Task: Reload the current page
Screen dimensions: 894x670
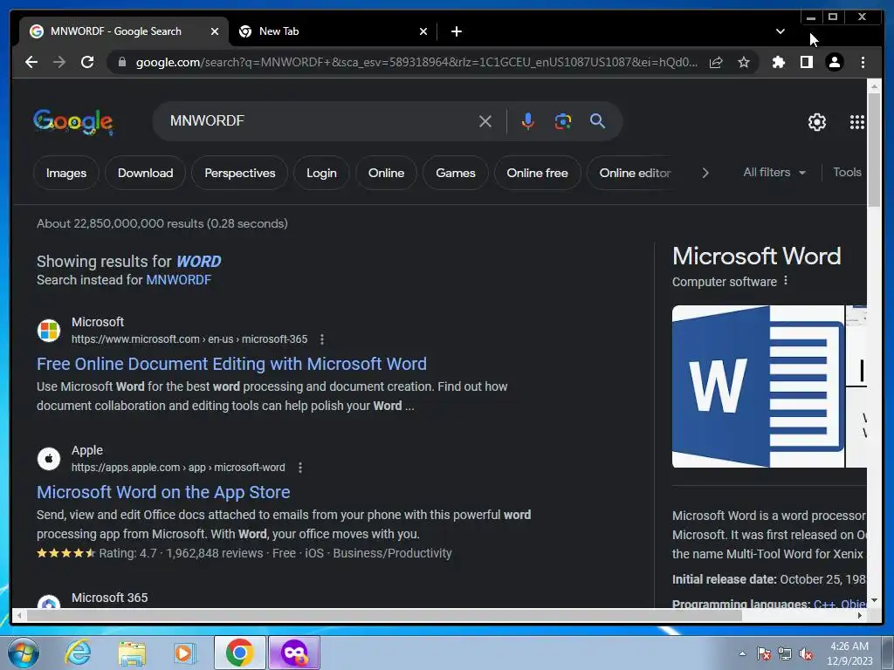Action: (x=87, y=62)
